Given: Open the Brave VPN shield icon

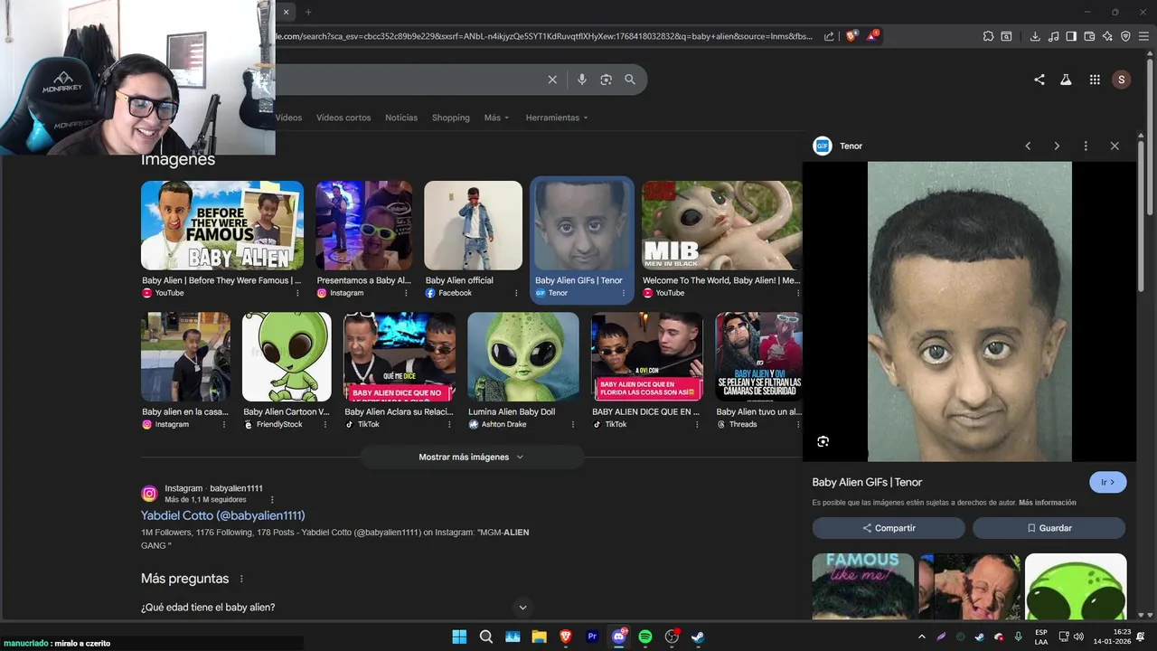Looking at the screenshot, I should (1125, 36).
